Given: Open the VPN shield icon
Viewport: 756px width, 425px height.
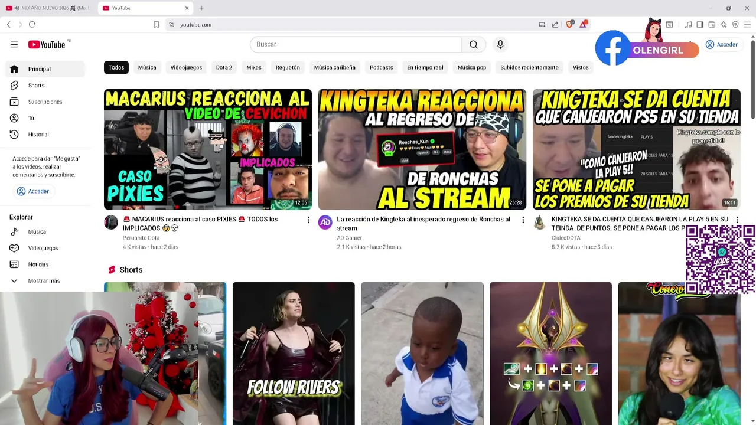Looking at the screenshot, I should click(x=735, y=24).
